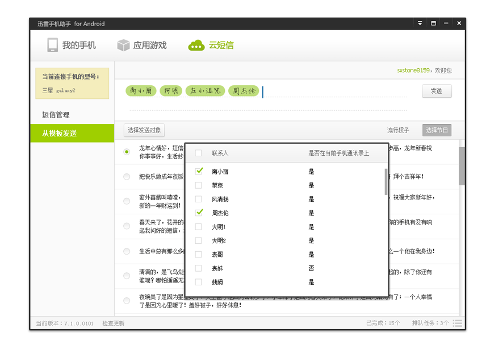Expand the 选择节日 holiday selector
486x353 pixels.
[437, 130]
